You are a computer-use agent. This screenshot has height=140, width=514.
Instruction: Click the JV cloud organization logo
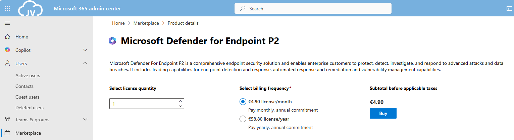point(31,8)
